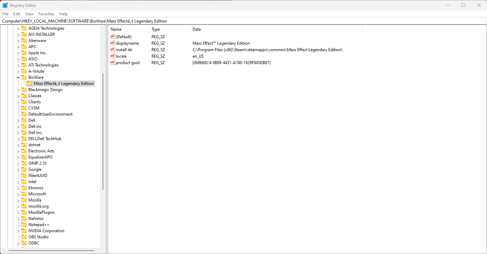Click the string icon beside displayname
487x254 pixels.
pos(113,43)
